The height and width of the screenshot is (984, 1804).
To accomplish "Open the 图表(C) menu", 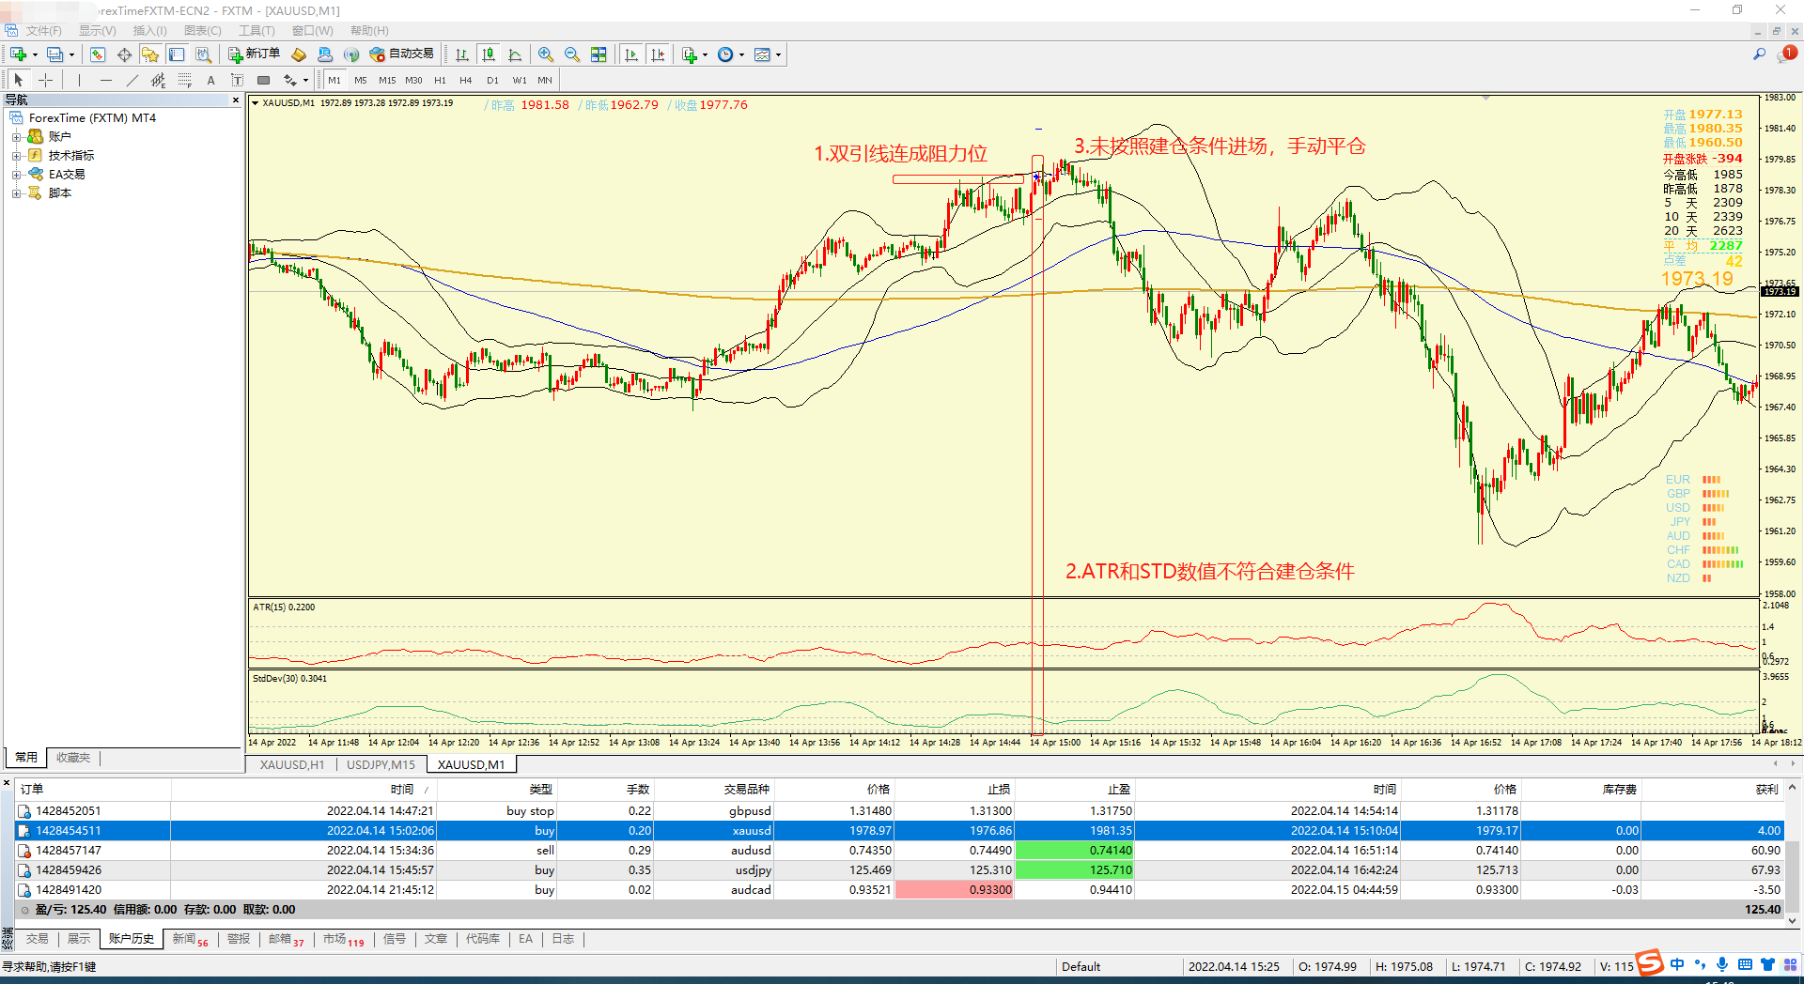I will coord(203,31).
